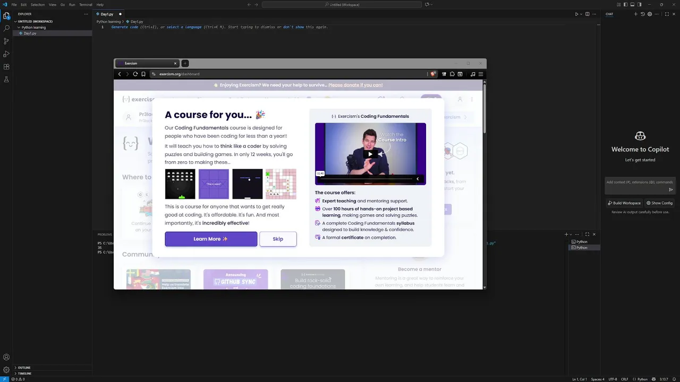Bookmark the Exercism page in browser
680x382 pixels.
coord(143,74)
